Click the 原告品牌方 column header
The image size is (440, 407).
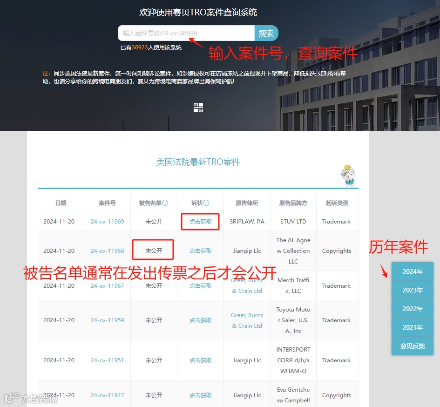tap(293, 203)
